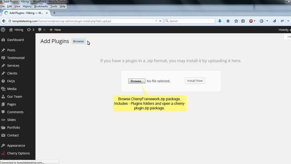Click the Browse link beside Add Plugins
This screenshot has height=164, width=291.
coord(78,41)
